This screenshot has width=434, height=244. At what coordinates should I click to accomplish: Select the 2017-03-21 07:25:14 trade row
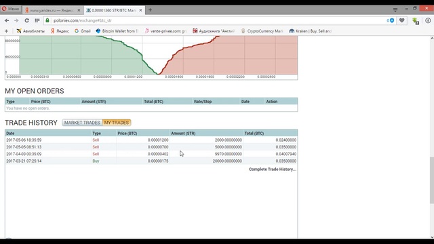pyautogui.click(x=151, y=161)
